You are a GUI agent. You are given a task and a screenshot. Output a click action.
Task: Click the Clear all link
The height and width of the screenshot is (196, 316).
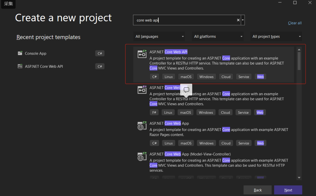[295, 23]
